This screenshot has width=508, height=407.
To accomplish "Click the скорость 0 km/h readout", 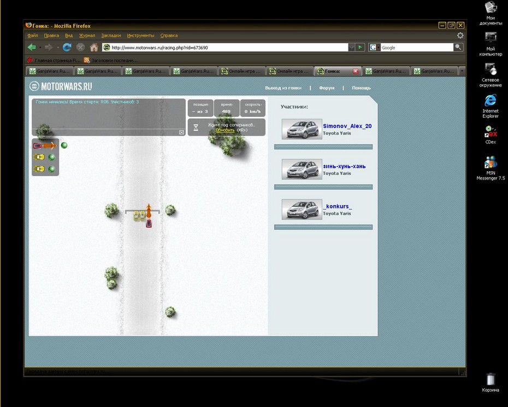I will (x=253, y=108).
